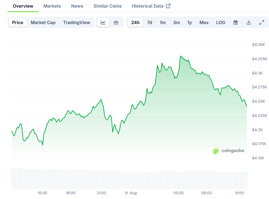Switch chart to TradingView mode
The image size is (269, 199).
pos(77,22)
